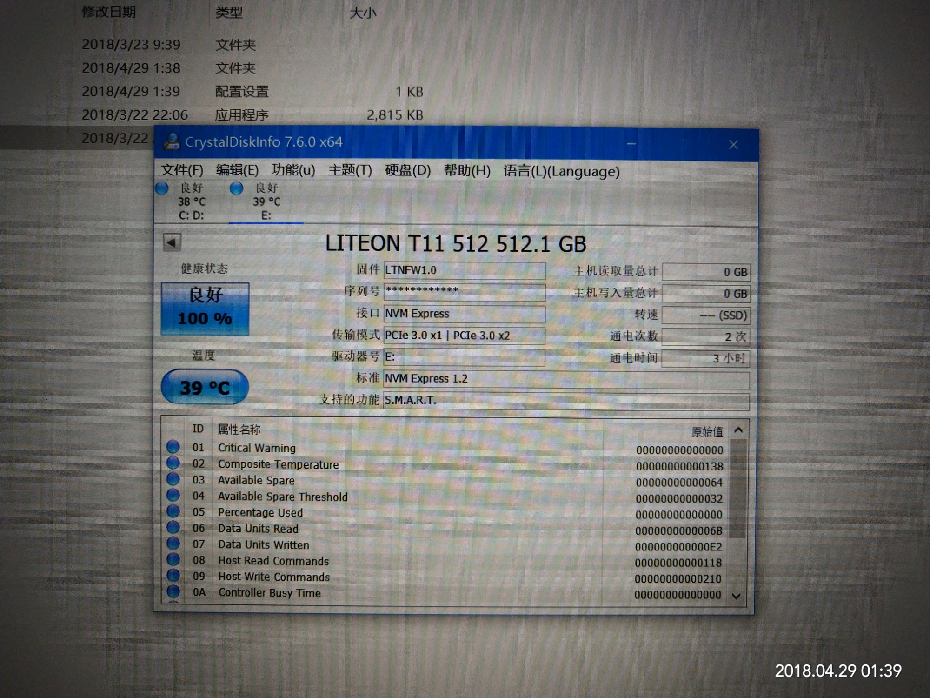The image size is (930, 698).
Task: Switch to the E: drive tab
Action: [266, 202]
